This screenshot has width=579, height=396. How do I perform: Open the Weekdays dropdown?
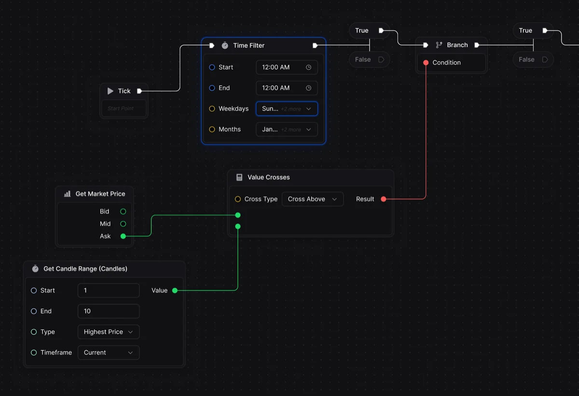pos(287,109)
